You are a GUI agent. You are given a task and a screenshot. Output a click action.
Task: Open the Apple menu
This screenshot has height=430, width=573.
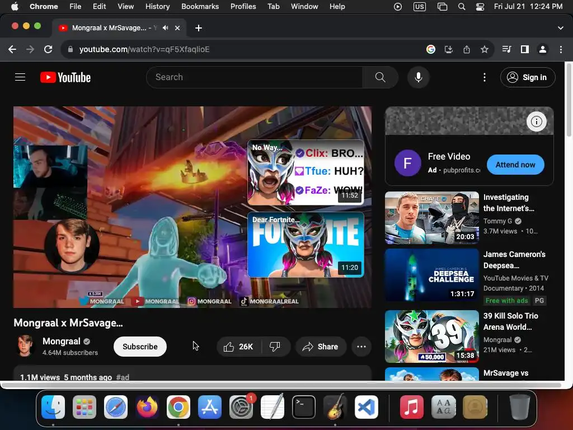point(14,6)
